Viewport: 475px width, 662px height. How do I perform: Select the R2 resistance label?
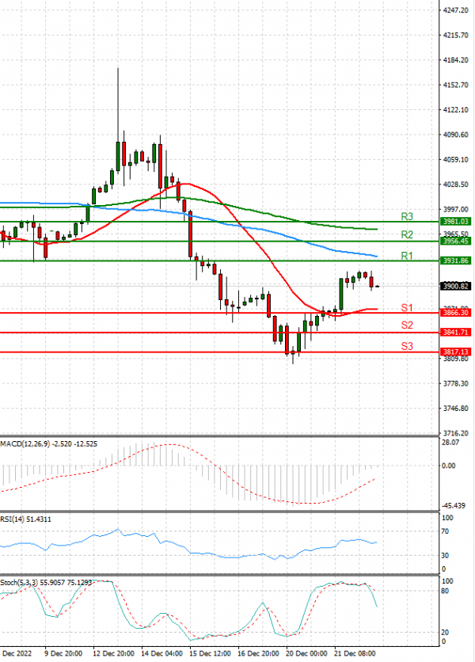coord(407,235)
